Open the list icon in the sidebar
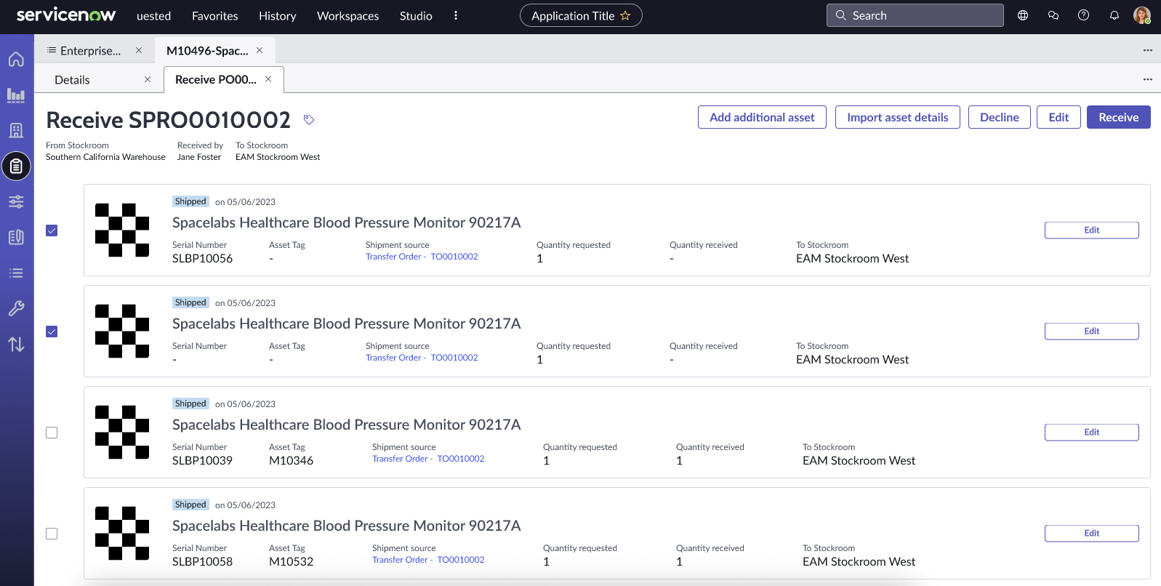1161x586 pixels. coord(16,273)
